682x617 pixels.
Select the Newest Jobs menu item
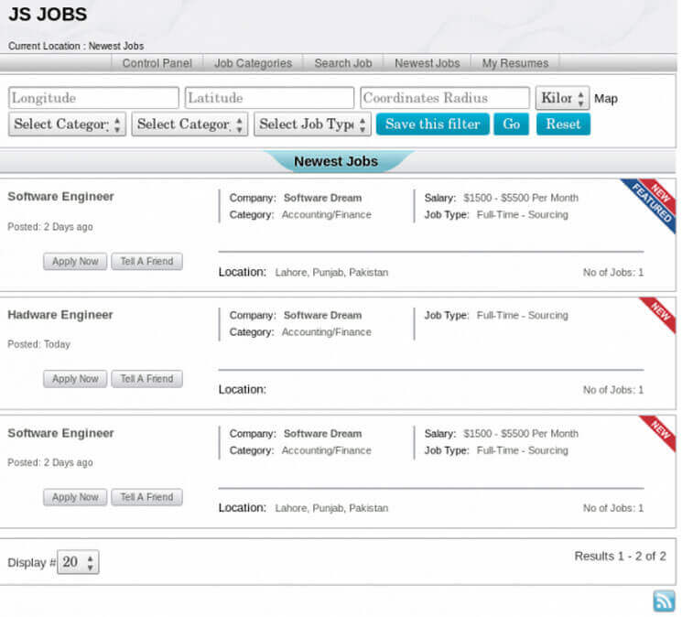click(428, 63)
